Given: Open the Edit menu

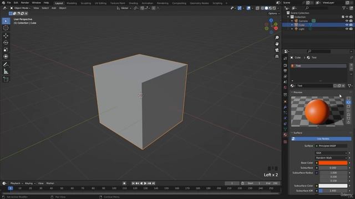Looking at the screenshot, I should [x=16, y=3].
